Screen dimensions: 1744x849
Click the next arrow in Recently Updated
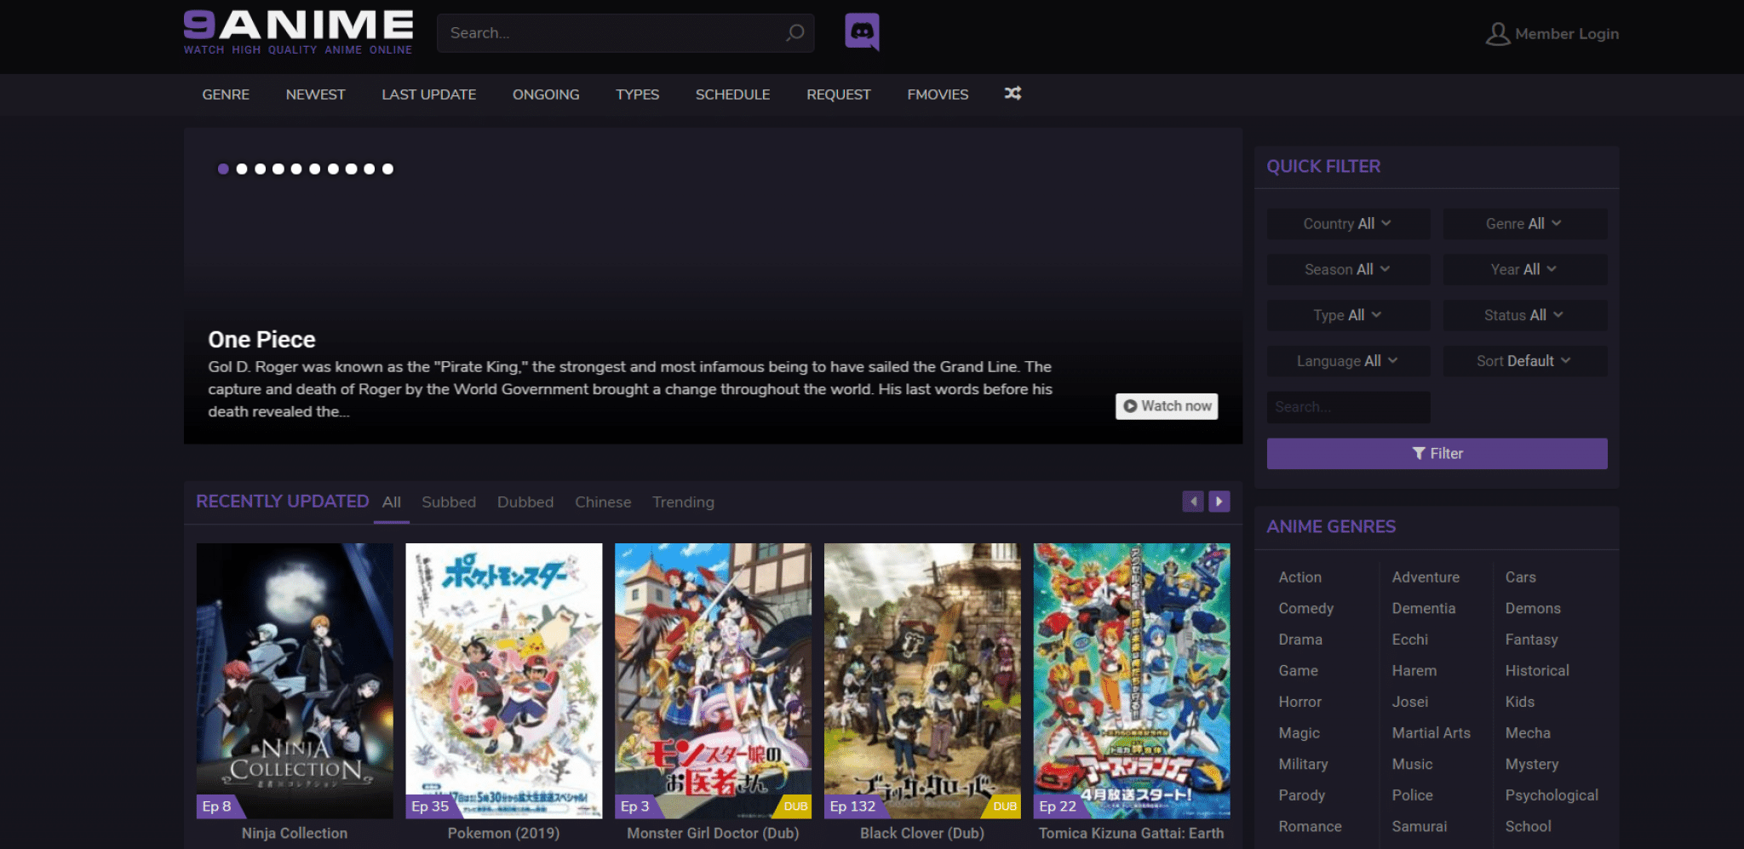click(1219, 502)
